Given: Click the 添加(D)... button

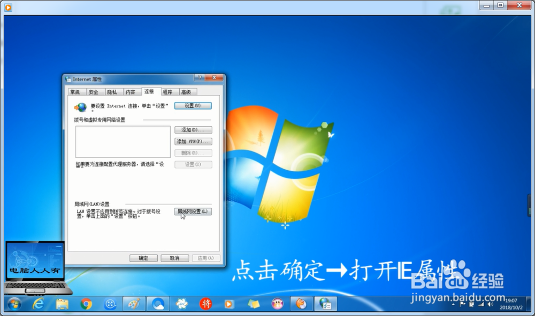Looking at the screenshot, I should tap(193, 130).
